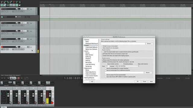Image resolution: width=193 pixels, height=108 pixels.
Task: Collapse the Appearance tree section
Action: pos(84,68)
